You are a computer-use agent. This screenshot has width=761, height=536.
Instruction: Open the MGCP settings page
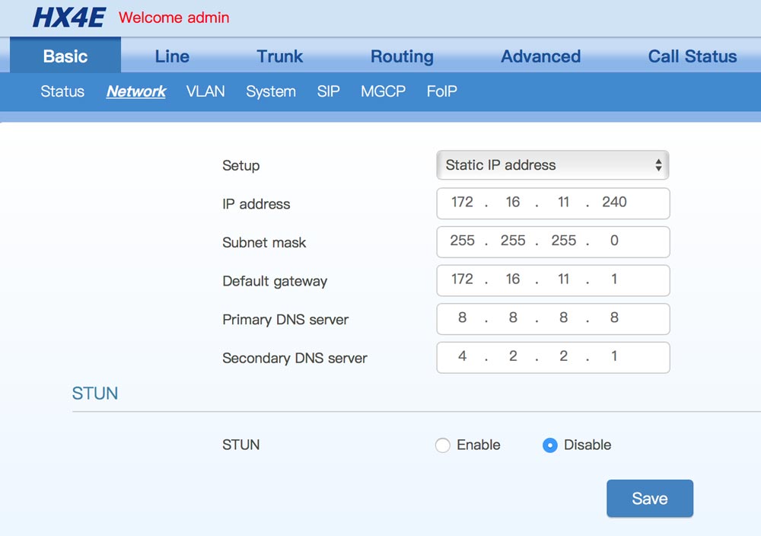(383, 91)
